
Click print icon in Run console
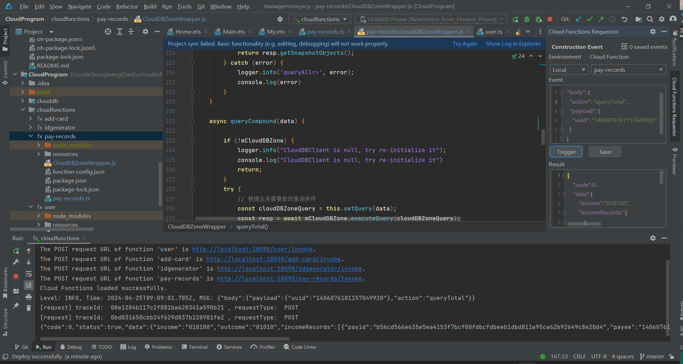click(29, 297)
